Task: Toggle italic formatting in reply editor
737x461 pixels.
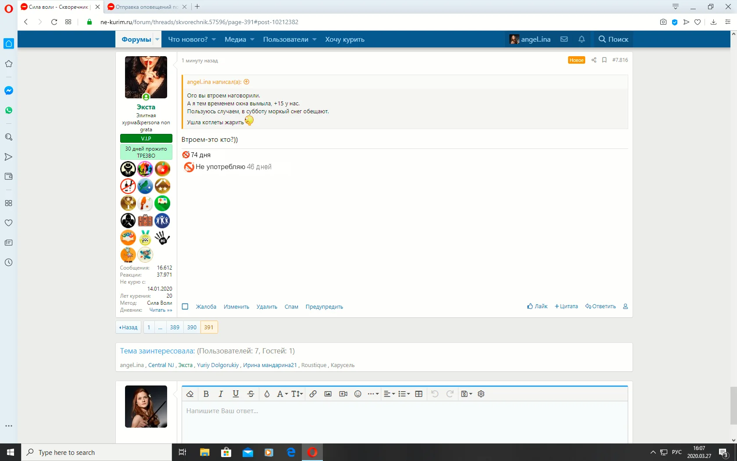Action: coord(221,394)
